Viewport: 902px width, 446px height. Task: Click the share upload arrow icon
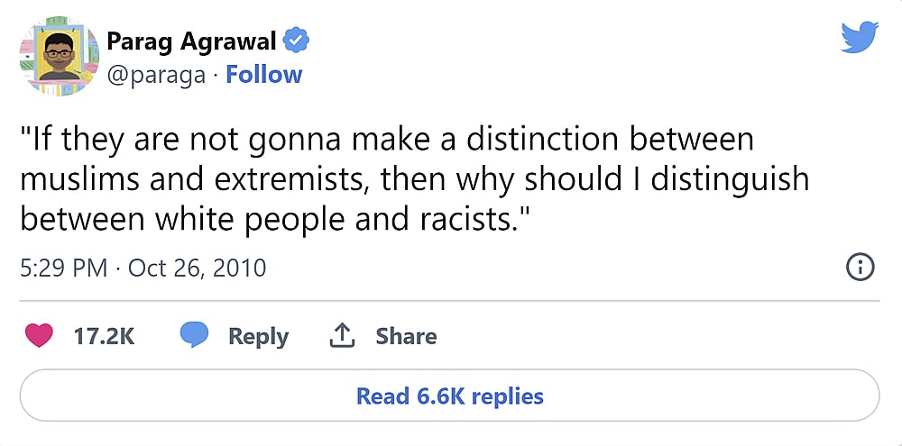tap(340, 336)
